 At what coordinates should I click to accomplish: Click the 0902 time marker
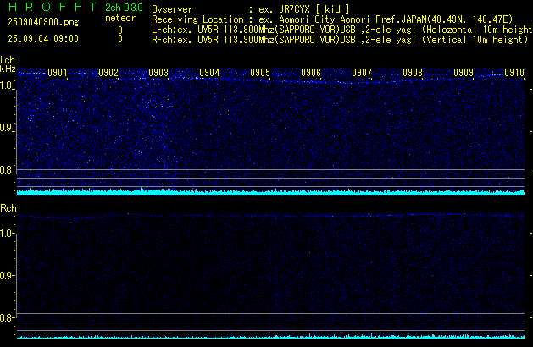click(108, 73)
